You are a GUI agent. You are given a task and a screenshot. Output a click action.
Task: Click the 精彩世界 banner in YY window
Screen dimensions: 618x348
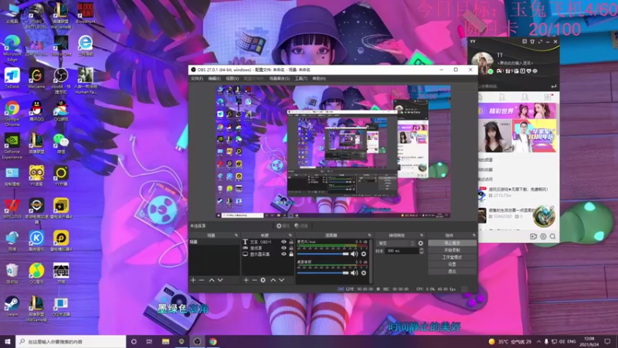point(517,111)
